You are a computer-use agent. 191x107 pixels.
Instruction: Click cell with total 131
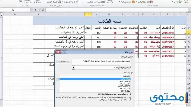point(96,37)
